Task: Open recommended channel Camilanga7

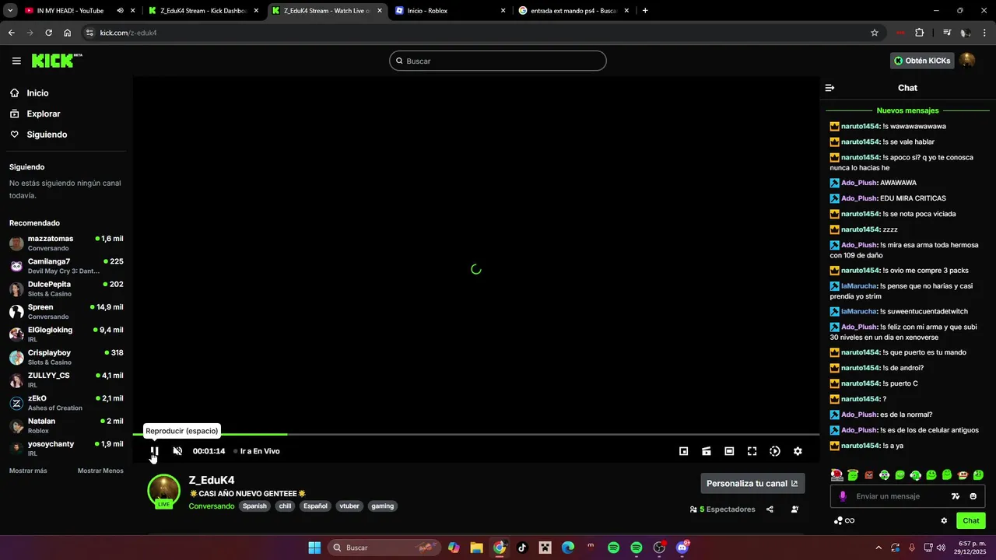Action: pos(66,266)
